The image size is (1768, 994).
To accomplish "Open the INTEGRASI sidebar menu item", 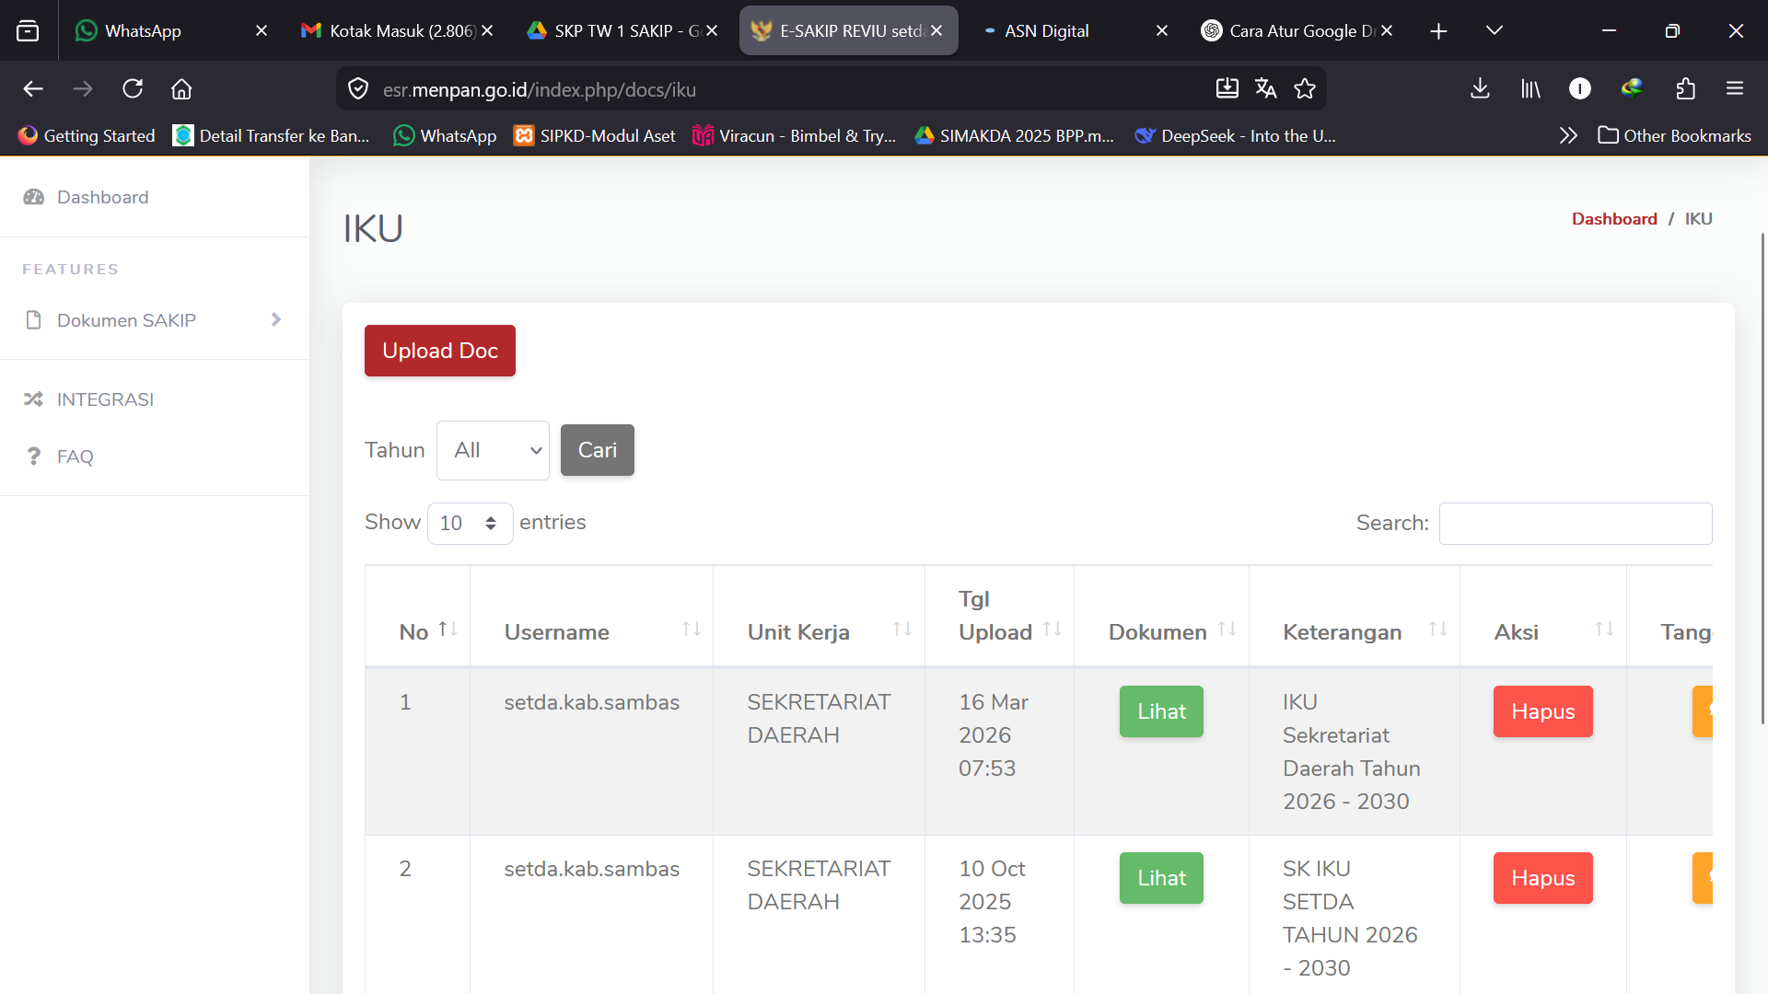I will (155, 399).
